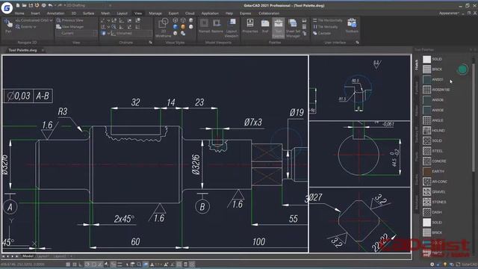Open a file from quick access toolbar
478x269 pixels.
pos(25,5)
